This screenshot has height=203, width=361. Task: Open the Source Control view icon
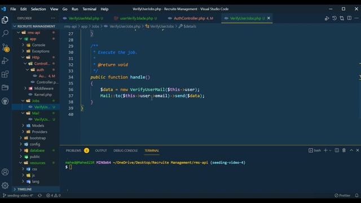(x=5, y=47)
